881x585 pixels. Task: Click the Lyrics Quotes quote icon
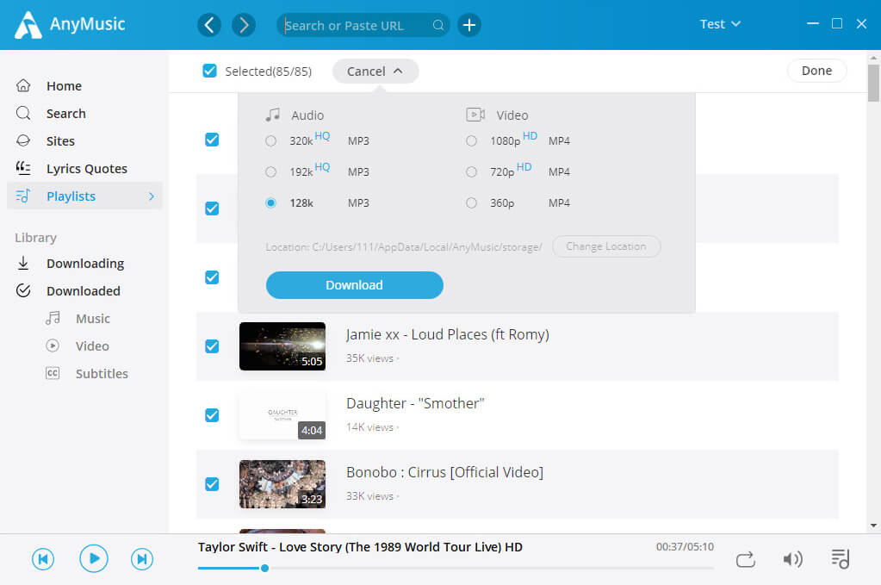[x=23, y=167]
